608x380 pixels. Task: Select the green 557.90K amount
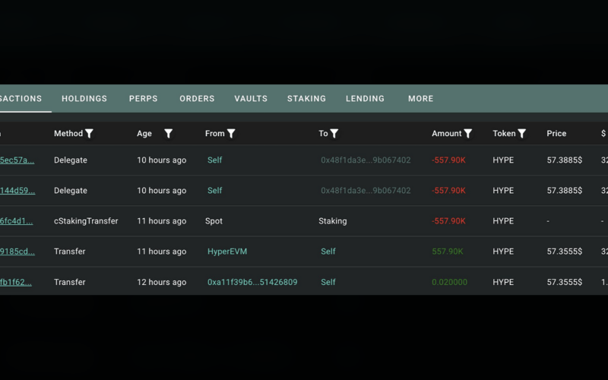448,252
